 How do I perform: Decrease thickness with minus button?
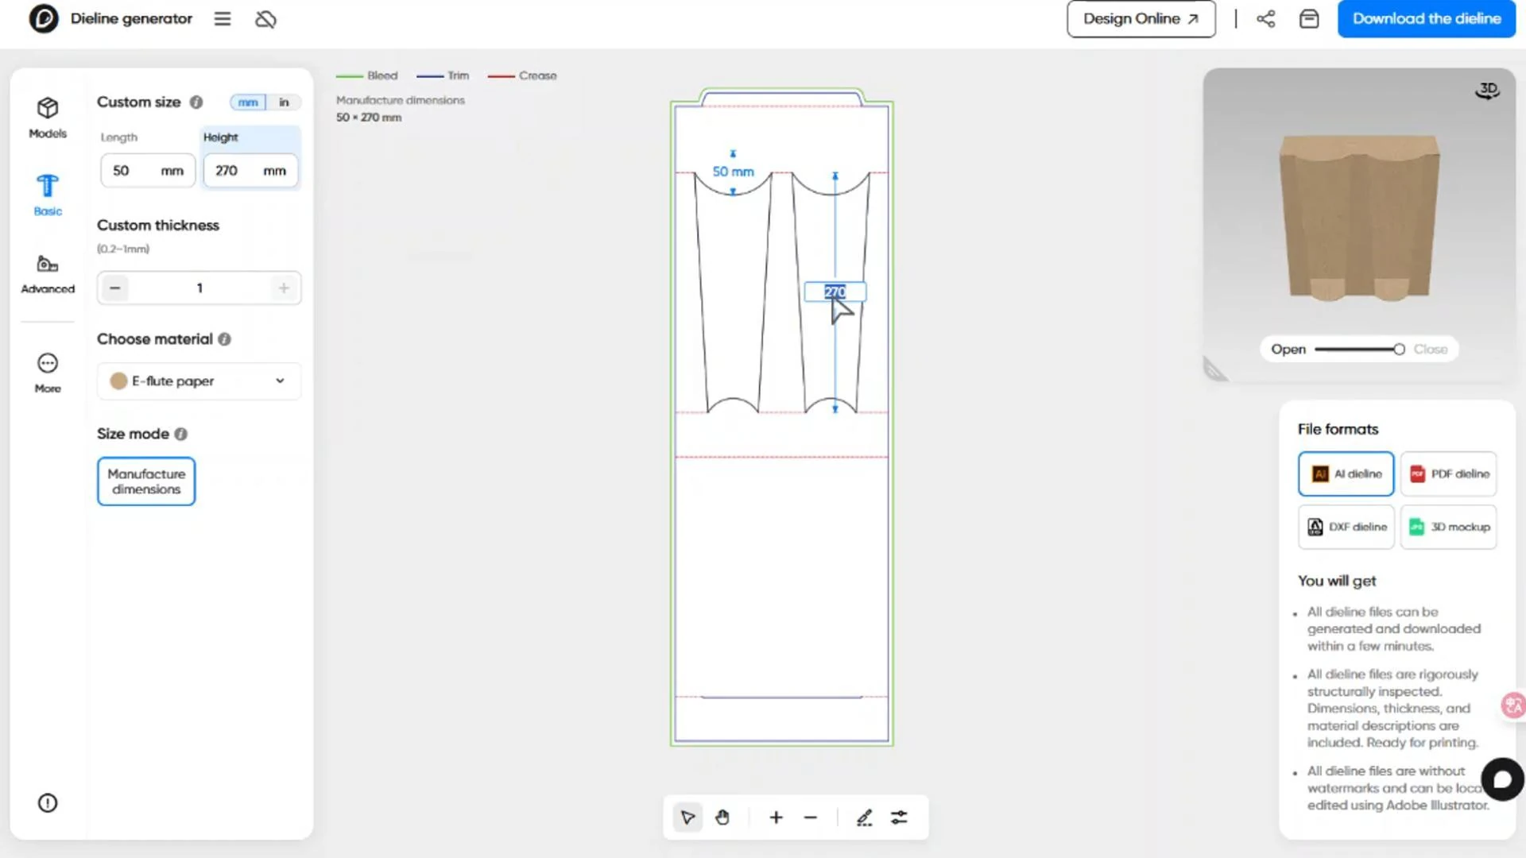coord(115,288)
